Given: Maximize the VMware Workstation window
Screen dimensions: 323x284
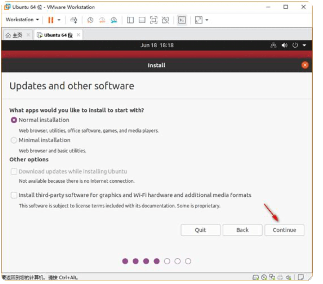Looking at the screenshot, I should click(286, 7).
